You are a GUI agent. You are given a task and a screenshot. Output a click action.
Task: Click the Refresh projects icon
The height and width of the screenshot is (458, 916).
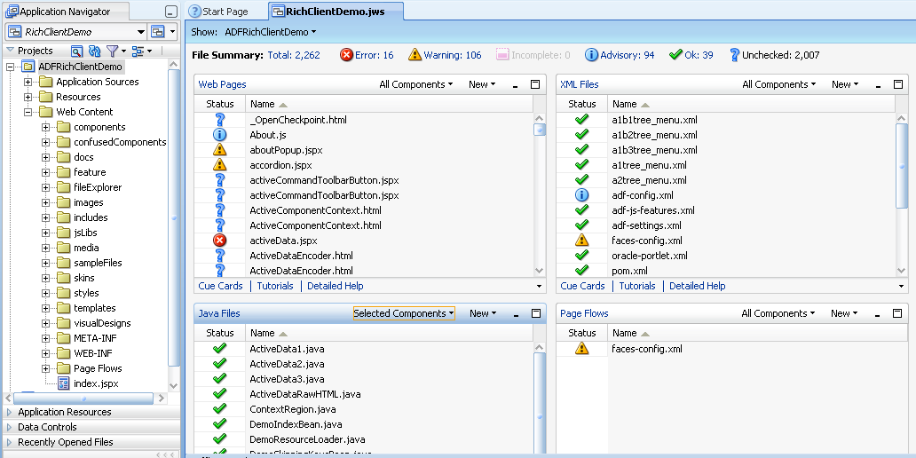[x=94, y=51]
